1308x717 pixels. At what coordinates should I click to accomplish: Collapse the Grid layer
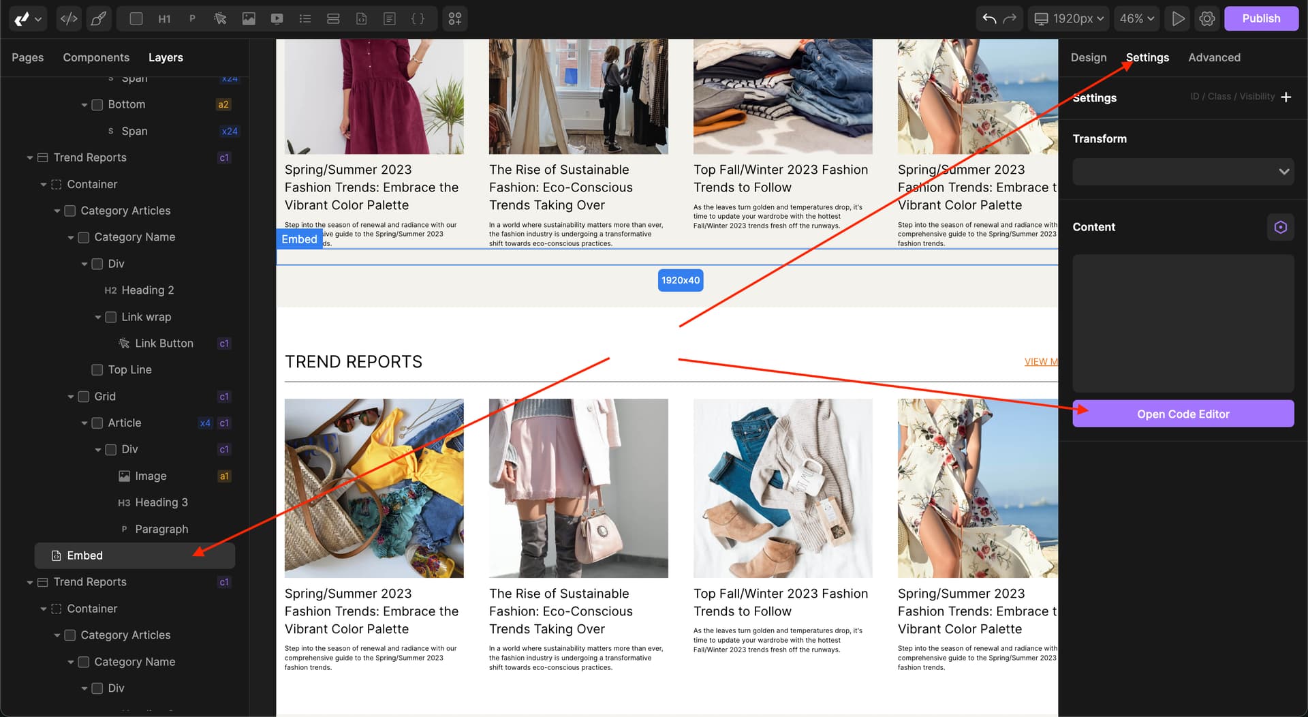pyautogui.click(x=71, y=397)
